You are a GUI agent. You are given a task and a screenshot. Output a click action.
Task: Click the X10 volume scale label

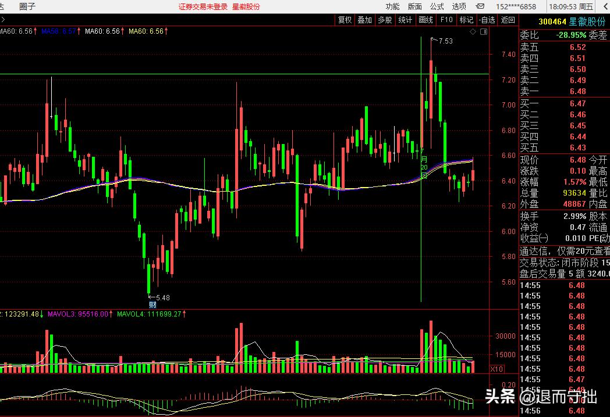(496, 369)
